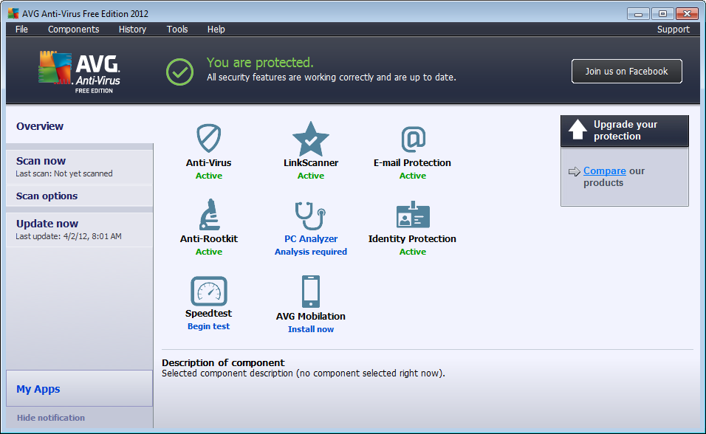Open the File menu
706x434 pixels.
pos(21,30)
